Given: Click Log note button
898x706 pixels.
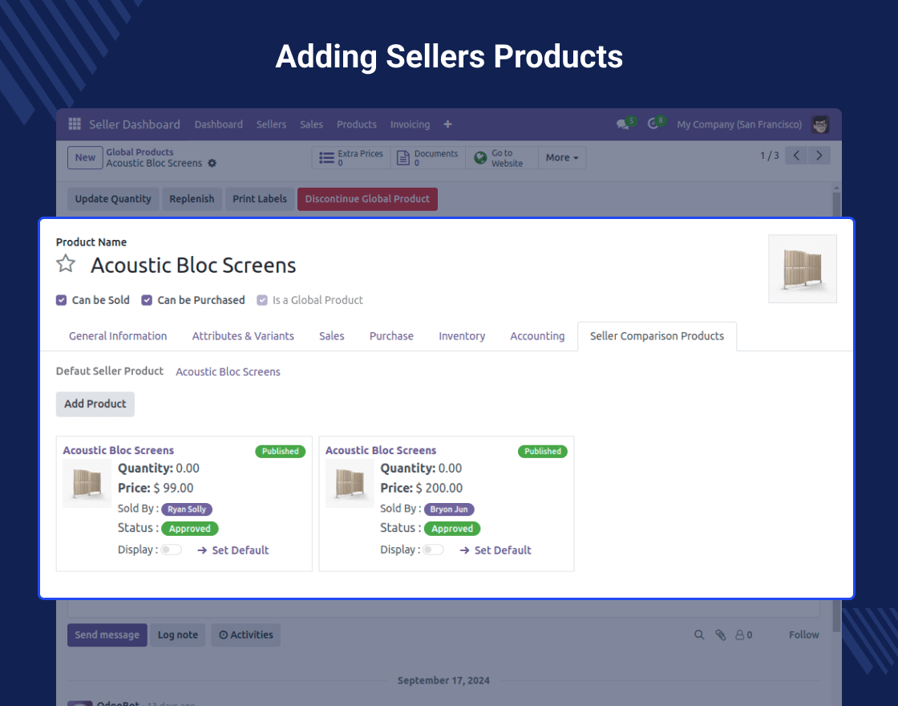Looking at the screenshot, I should [177, 635].
